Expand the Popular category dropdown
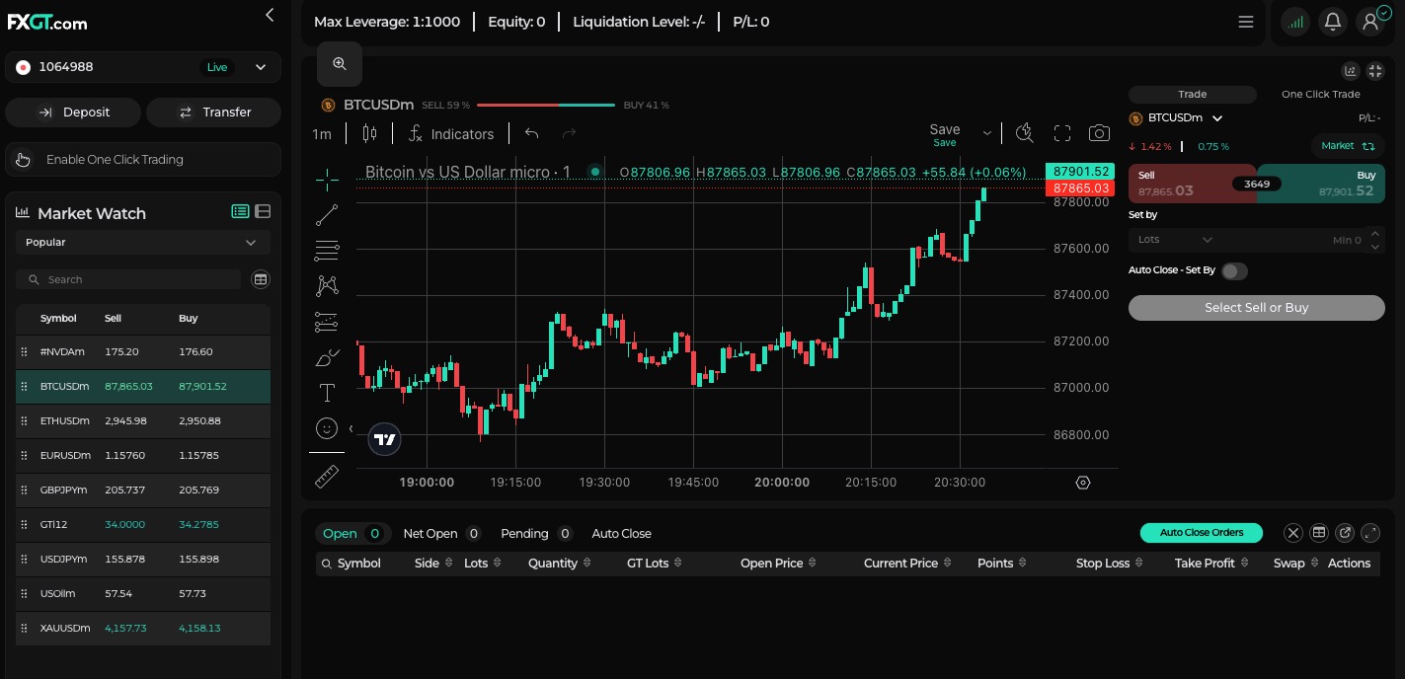 coord(142,243)
